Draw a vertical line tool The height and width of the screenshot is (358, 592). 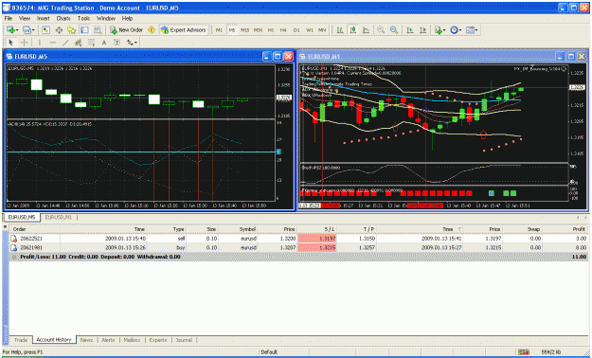click(x=40, y=43)
